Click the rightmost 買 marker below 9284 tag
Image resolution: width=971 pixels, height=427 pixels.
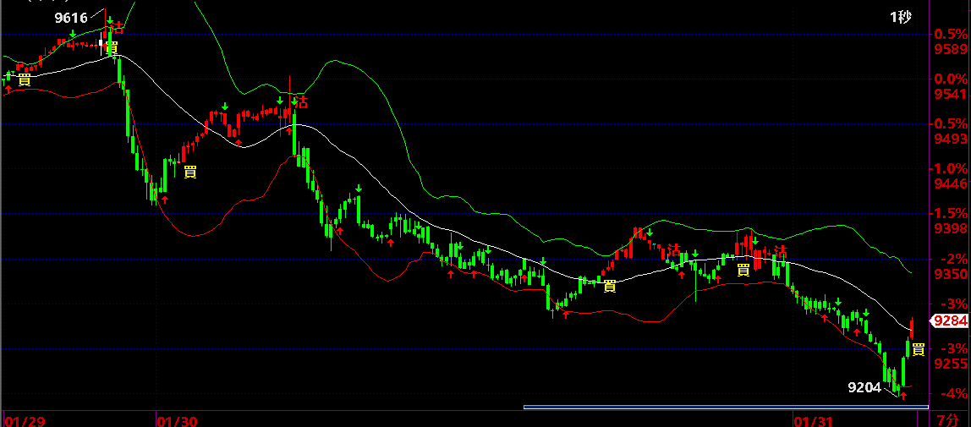click(919, 349)
